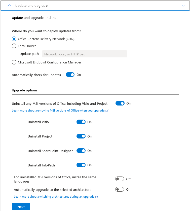Select Office Content Delivery Network radio option
190x211 pixels.
[14, 39]
